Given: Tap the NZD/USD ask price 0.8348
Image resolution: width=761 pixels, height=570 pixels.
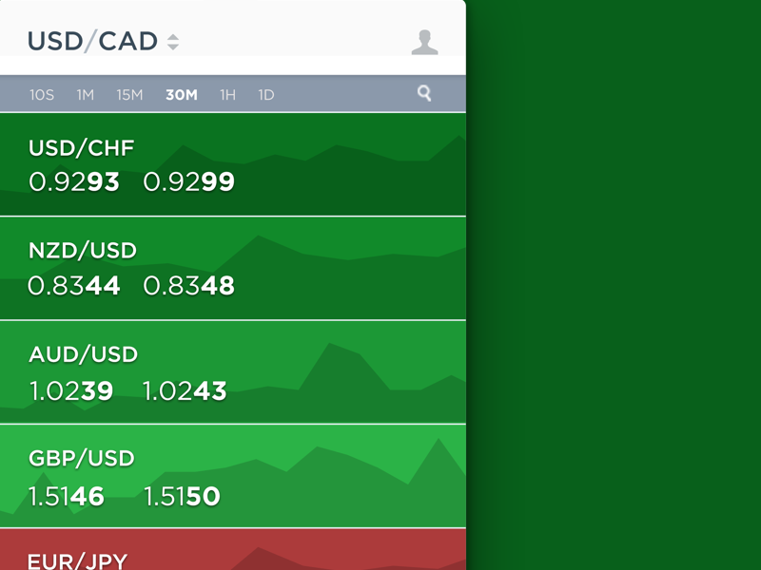Looking at the screenshot, I should click(188, 286).
